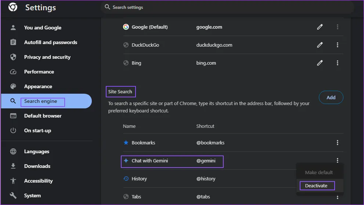This screenshot has height=205, width=364.
Task: Open more actions for Chat with Gemini
Action: pyautogui.click(x=338, y=161)
